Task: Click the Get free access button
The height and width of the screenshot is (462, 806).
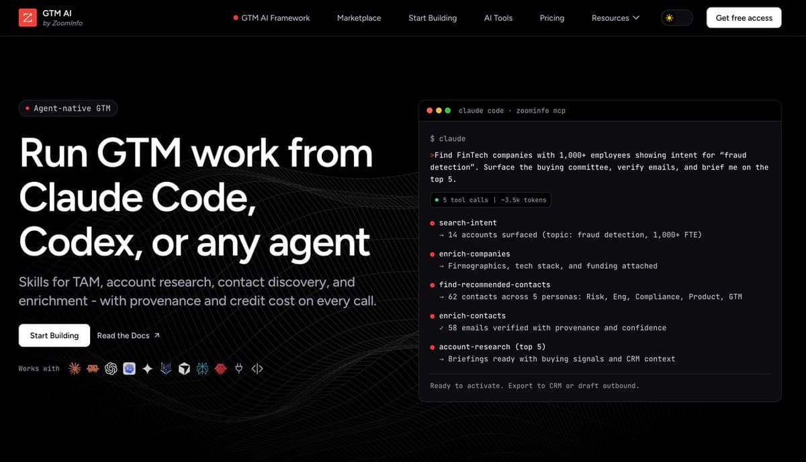Action: pyautogui.click(x=744, y=18)
